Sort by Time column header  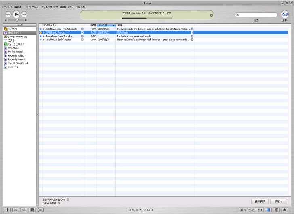[90, 25]
